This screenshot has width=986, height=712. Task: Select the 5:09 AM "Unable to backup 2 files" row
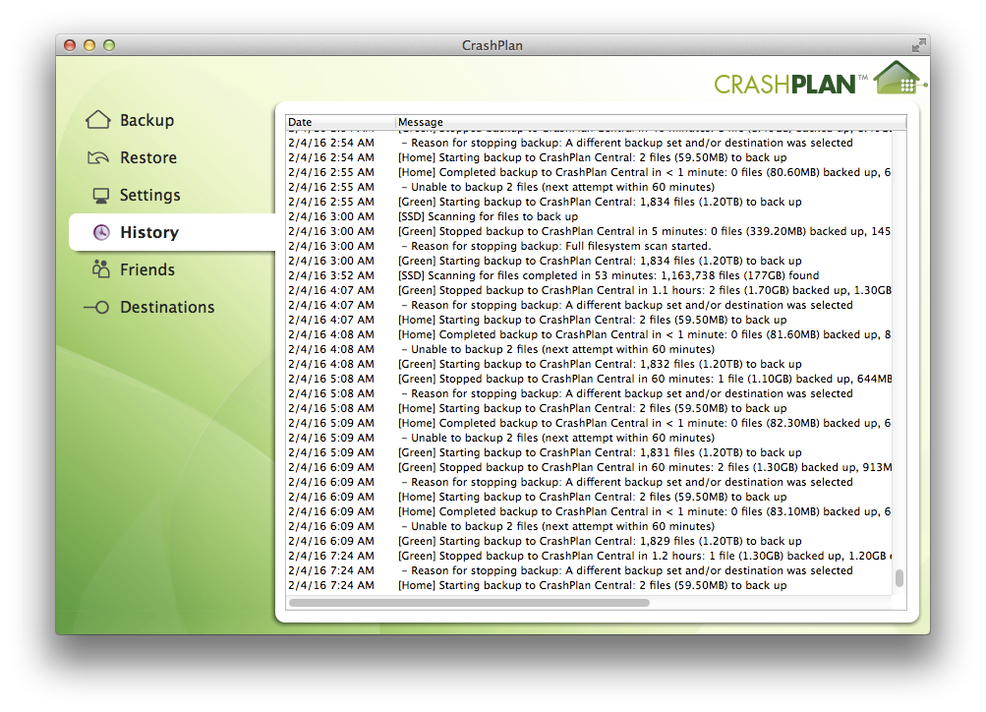[589, 438]
